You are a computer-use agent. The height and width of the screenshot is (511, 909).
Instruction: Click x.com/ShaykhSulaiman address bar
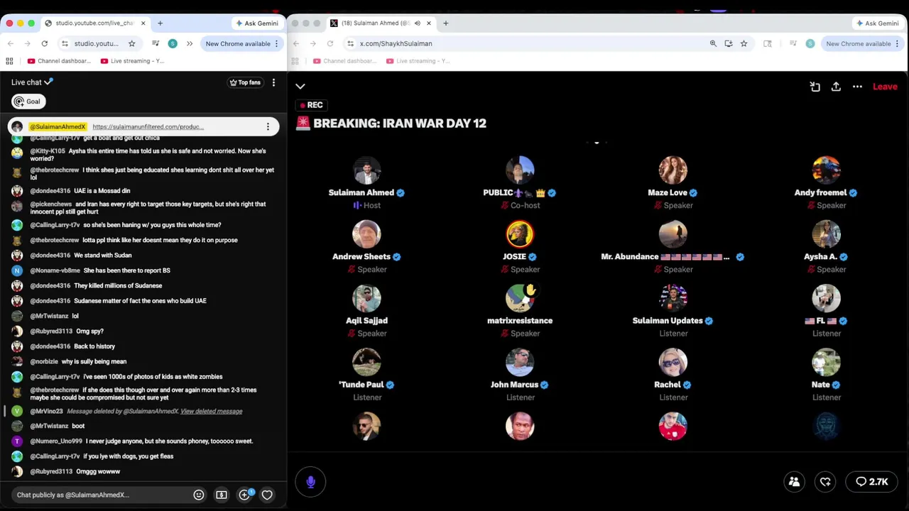coord(396,43)
